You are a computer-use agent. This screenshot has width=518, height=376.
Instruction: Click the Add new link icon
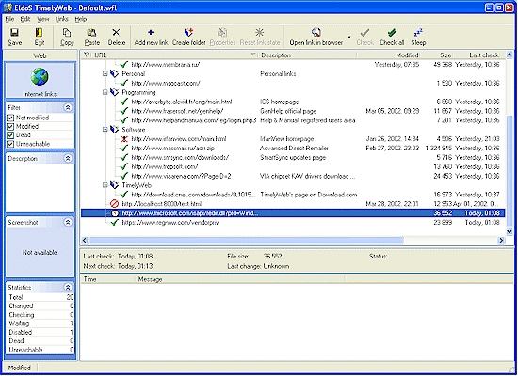(x=151, y=32)
